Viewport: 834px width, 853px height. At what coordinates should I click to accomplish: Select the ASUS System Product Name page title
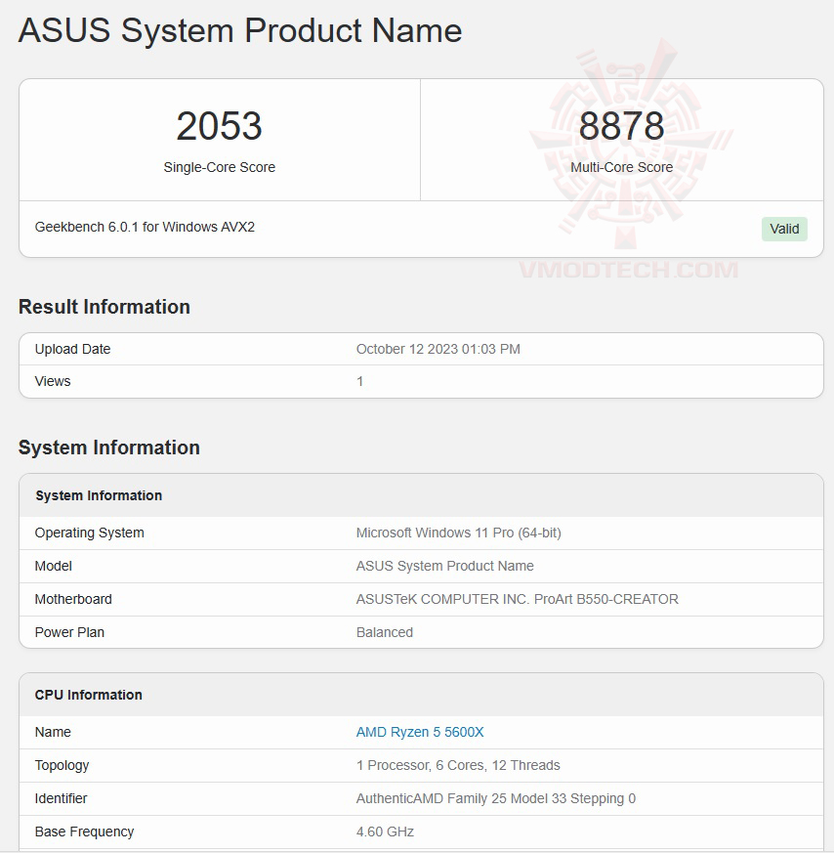point(240,30)
